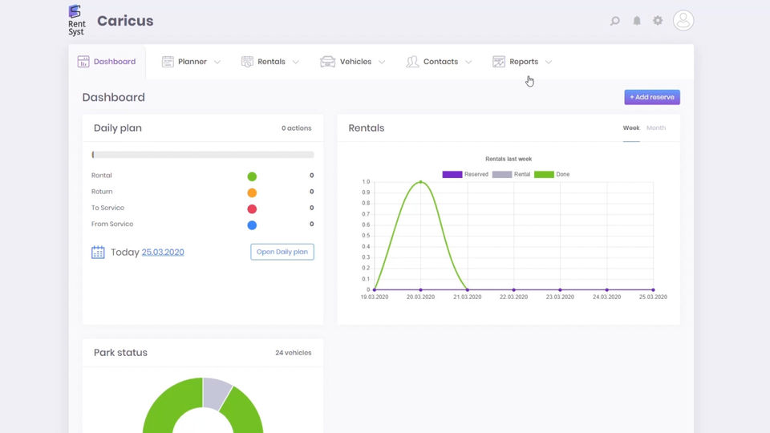Click the Add reserve button
Screen dimensions: 770x433
click(x=652, y=97)
